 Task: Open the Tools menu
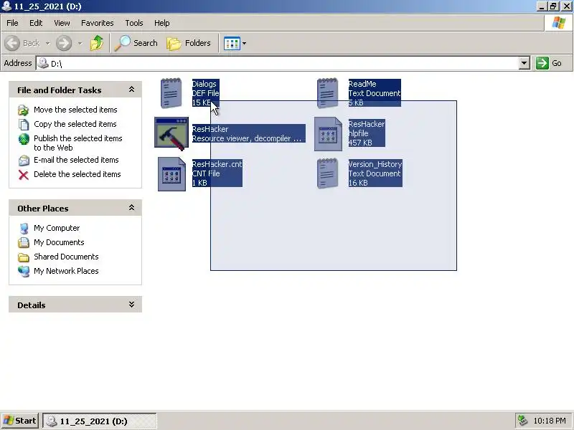tap(134, 23)
